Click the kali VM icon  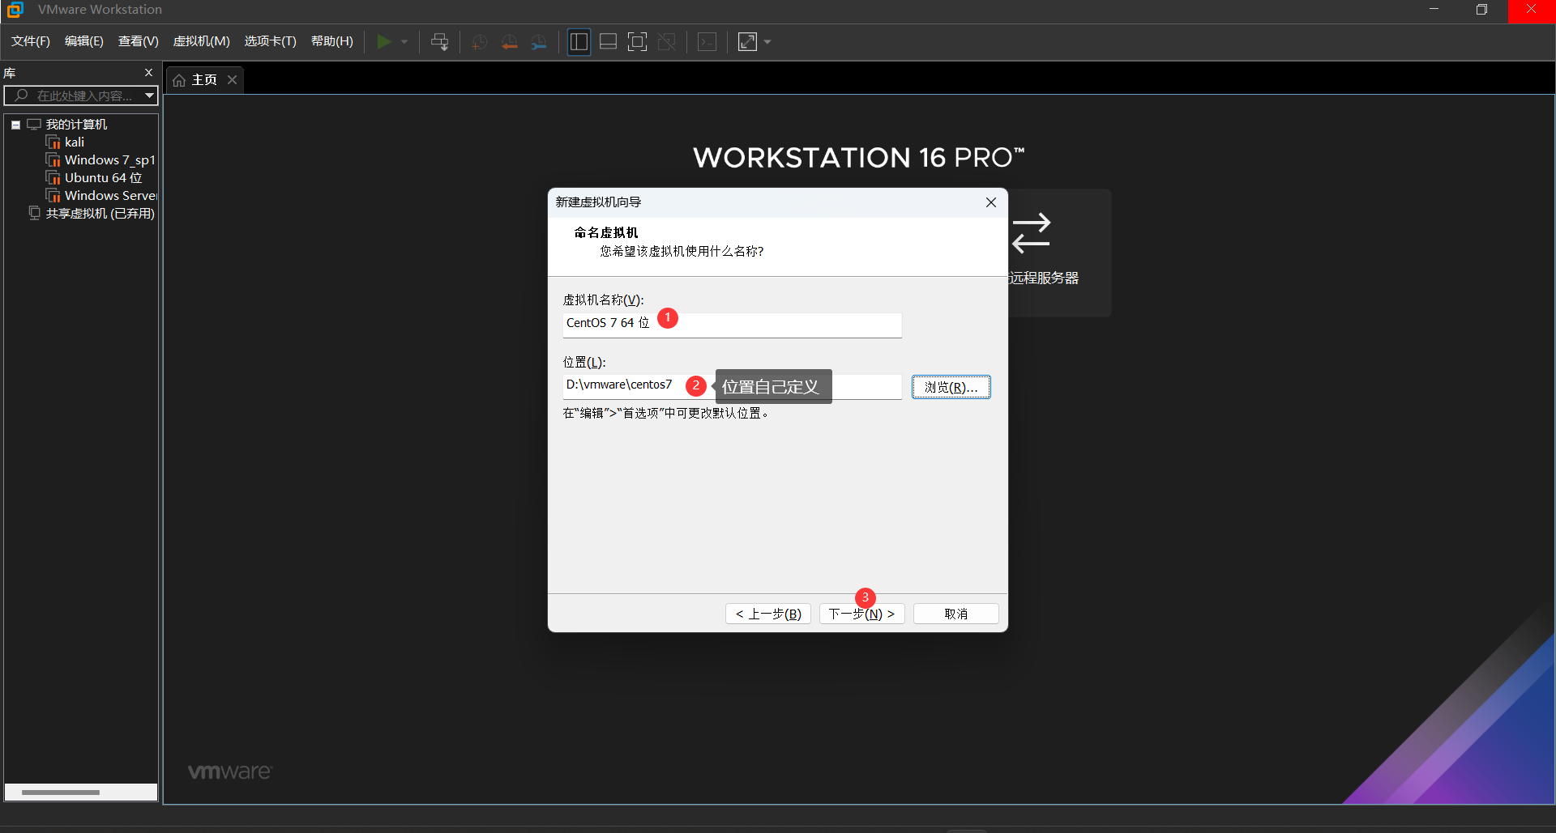[53, 142]
